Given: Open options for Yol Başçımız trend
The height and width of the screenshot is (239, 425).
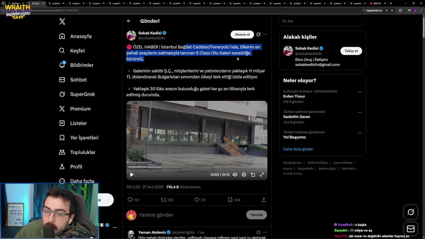Looking at the screenshot, I should pos(360,132).
